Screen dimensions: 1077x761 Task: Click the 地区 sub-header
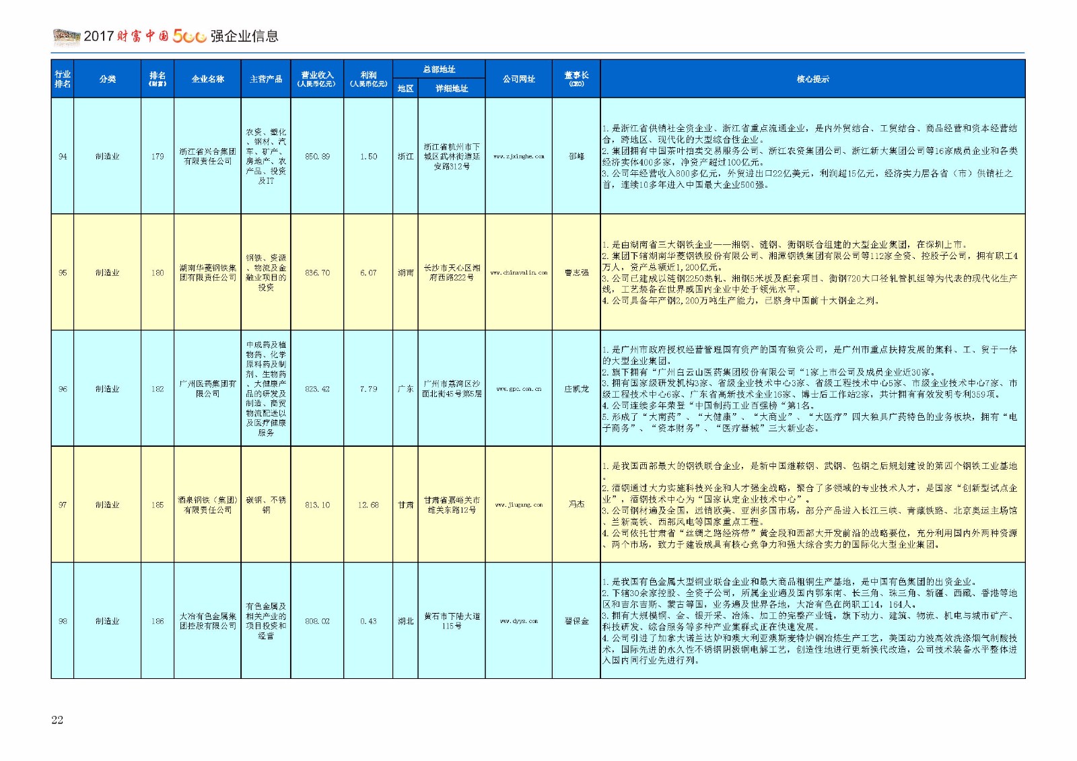pyautogui.click(x=405, y=88)
